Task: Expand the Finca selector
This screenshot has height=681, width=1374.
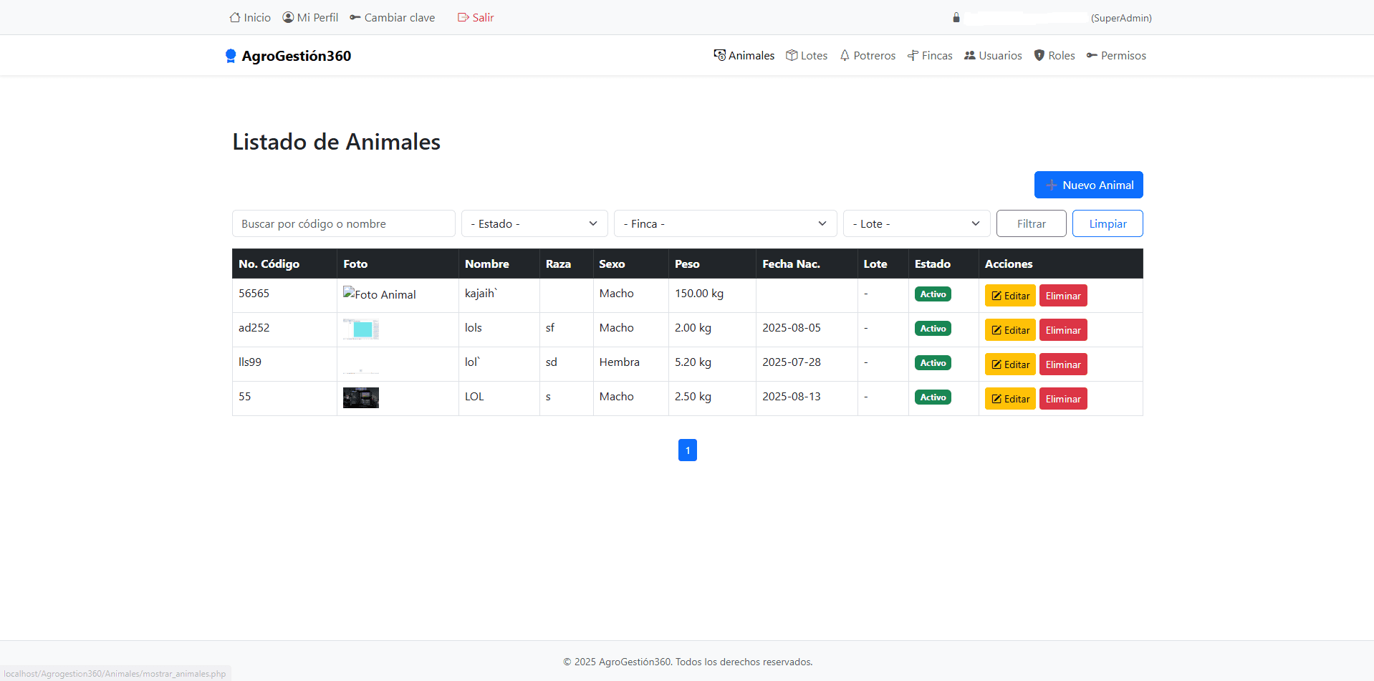Action: point(725,223)
